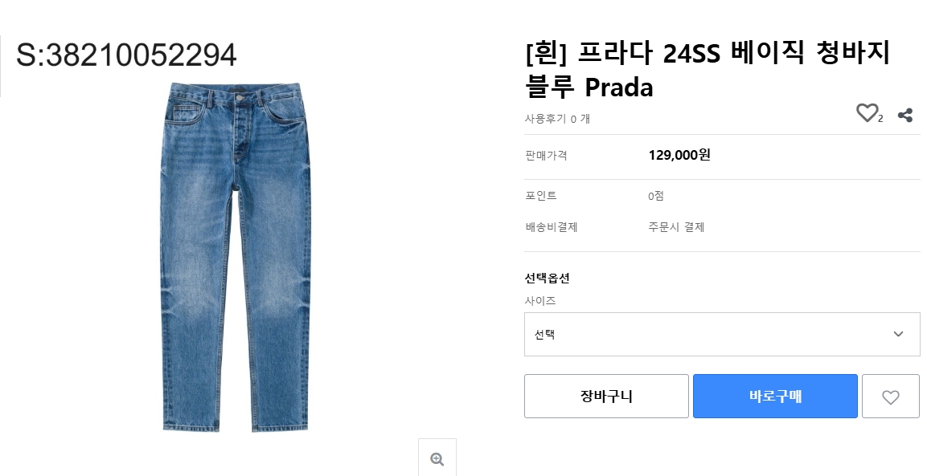This screenshot has width=927, height=476.
Task: Click the share icon beside the heart
Action: point(904,115)
